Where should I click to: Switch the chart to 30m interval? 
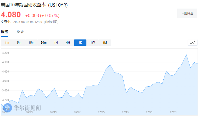[x=44, y=42]
